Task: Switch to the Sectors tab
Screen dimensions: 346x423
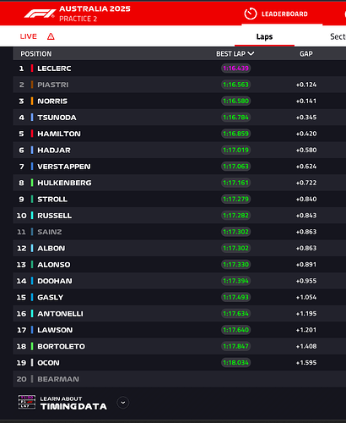Action: coord(338,36)
